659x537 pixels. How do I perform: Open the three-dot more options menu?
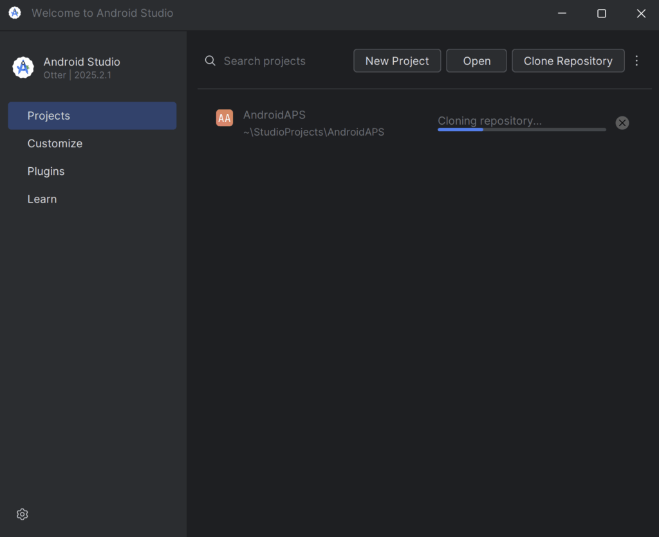tap(636, 61)
